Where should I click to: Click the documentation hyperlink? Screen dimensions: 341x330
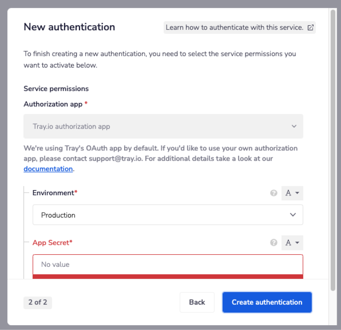click(48, 169)
